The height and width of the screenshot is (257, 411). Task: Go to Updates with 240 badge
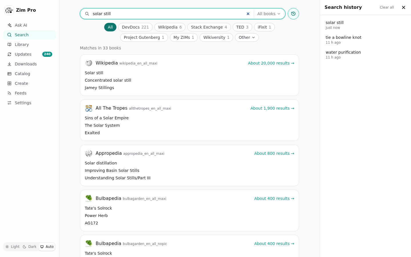(30, 54)
